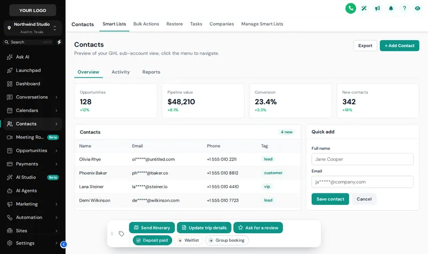This screenshot has width=428, height=254.
Task: Open the notifications bell
Action: pos(391,9)
